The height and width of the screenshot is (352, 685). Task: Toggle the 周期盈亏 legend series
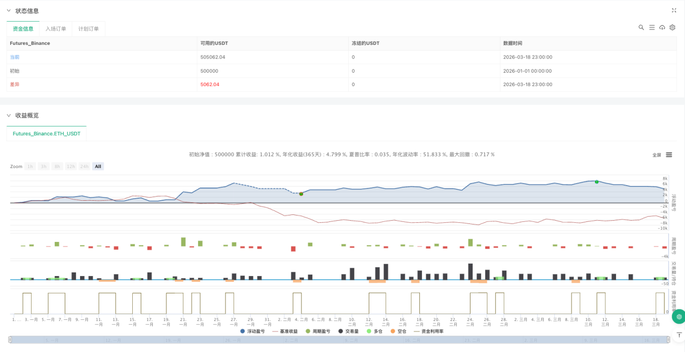318,331
